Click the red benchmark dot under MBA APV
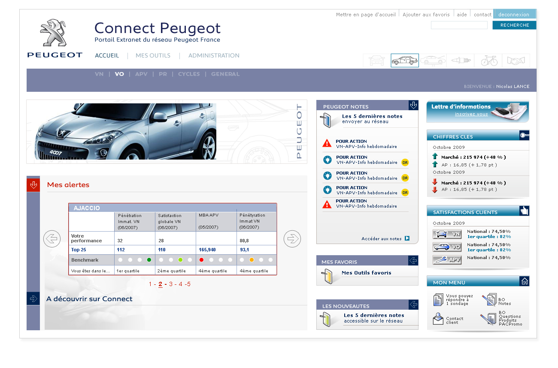This screenshot has height=368, width=558. 201,260
